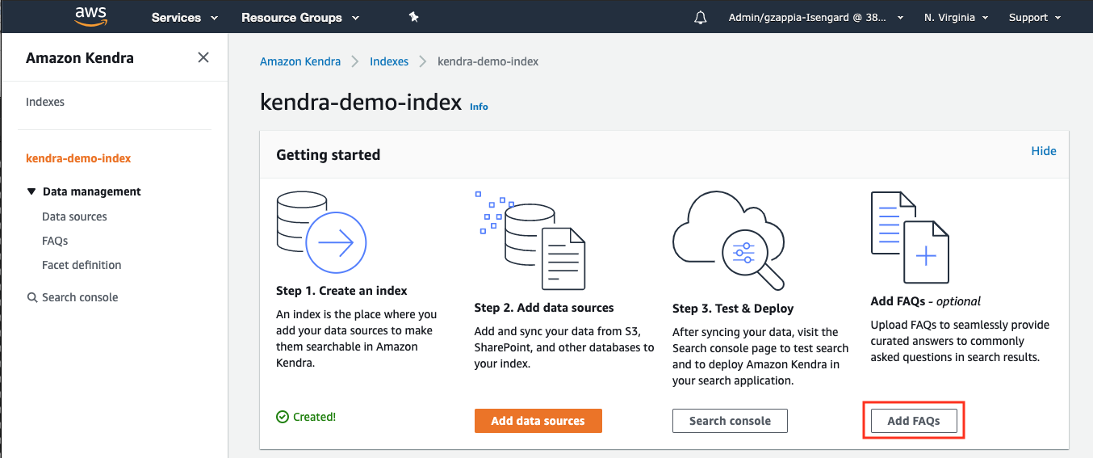This screenshot has height=458, width=1093.
Task: Click the Step 1. Create an index heading
Action: coord(341,290)
